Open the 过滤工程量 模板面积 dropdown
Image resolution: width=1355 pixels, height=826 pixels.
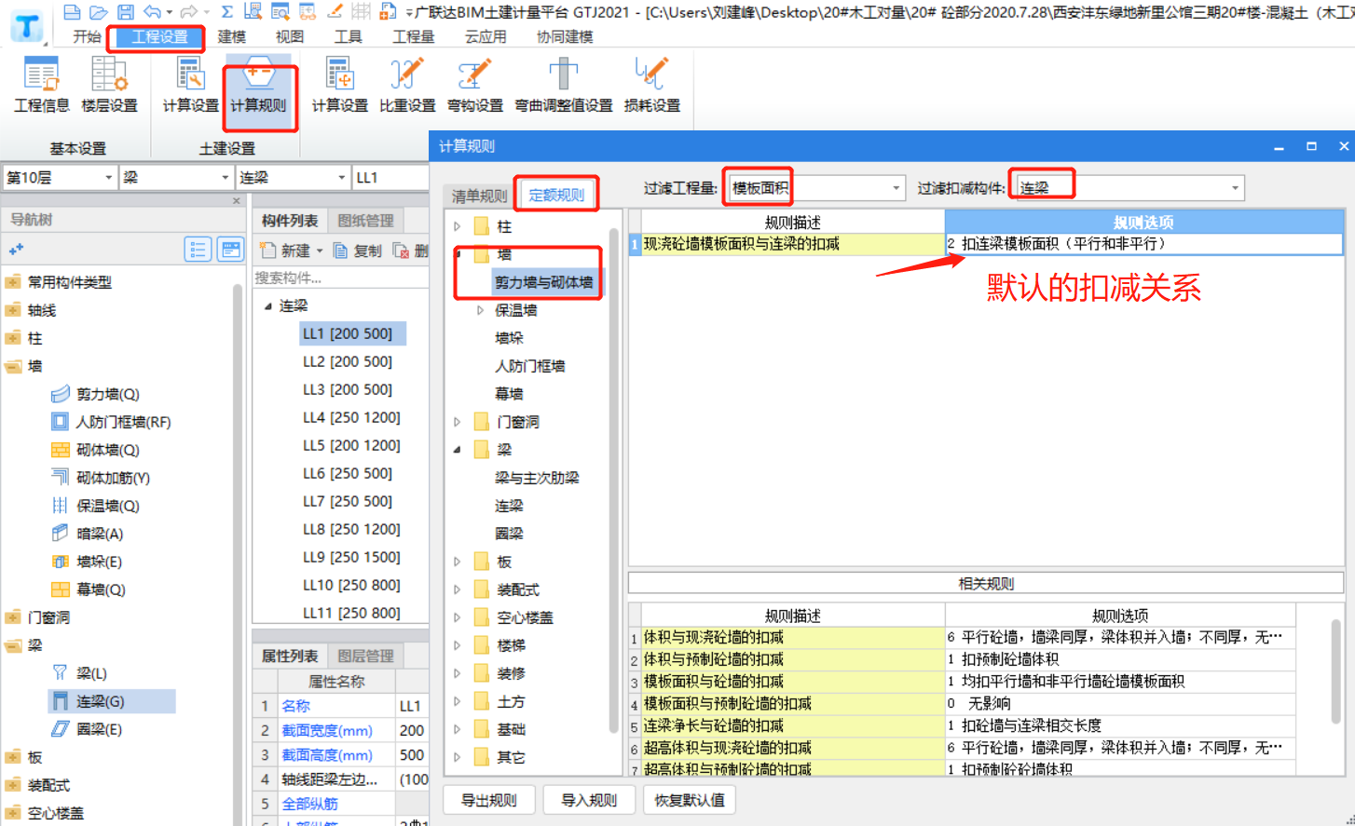point(896,188)
